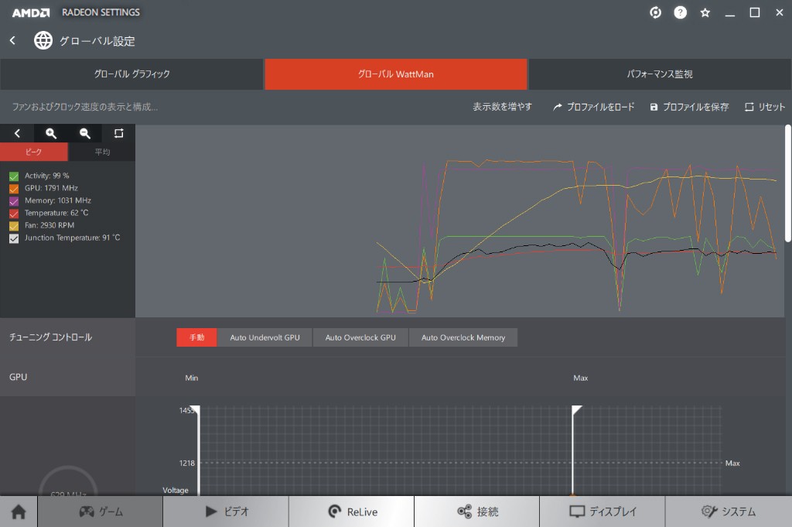Viewport: 792px width, 527px height.
Task: Collapse the graph side panel with its arrow
Action: (17, 133)
